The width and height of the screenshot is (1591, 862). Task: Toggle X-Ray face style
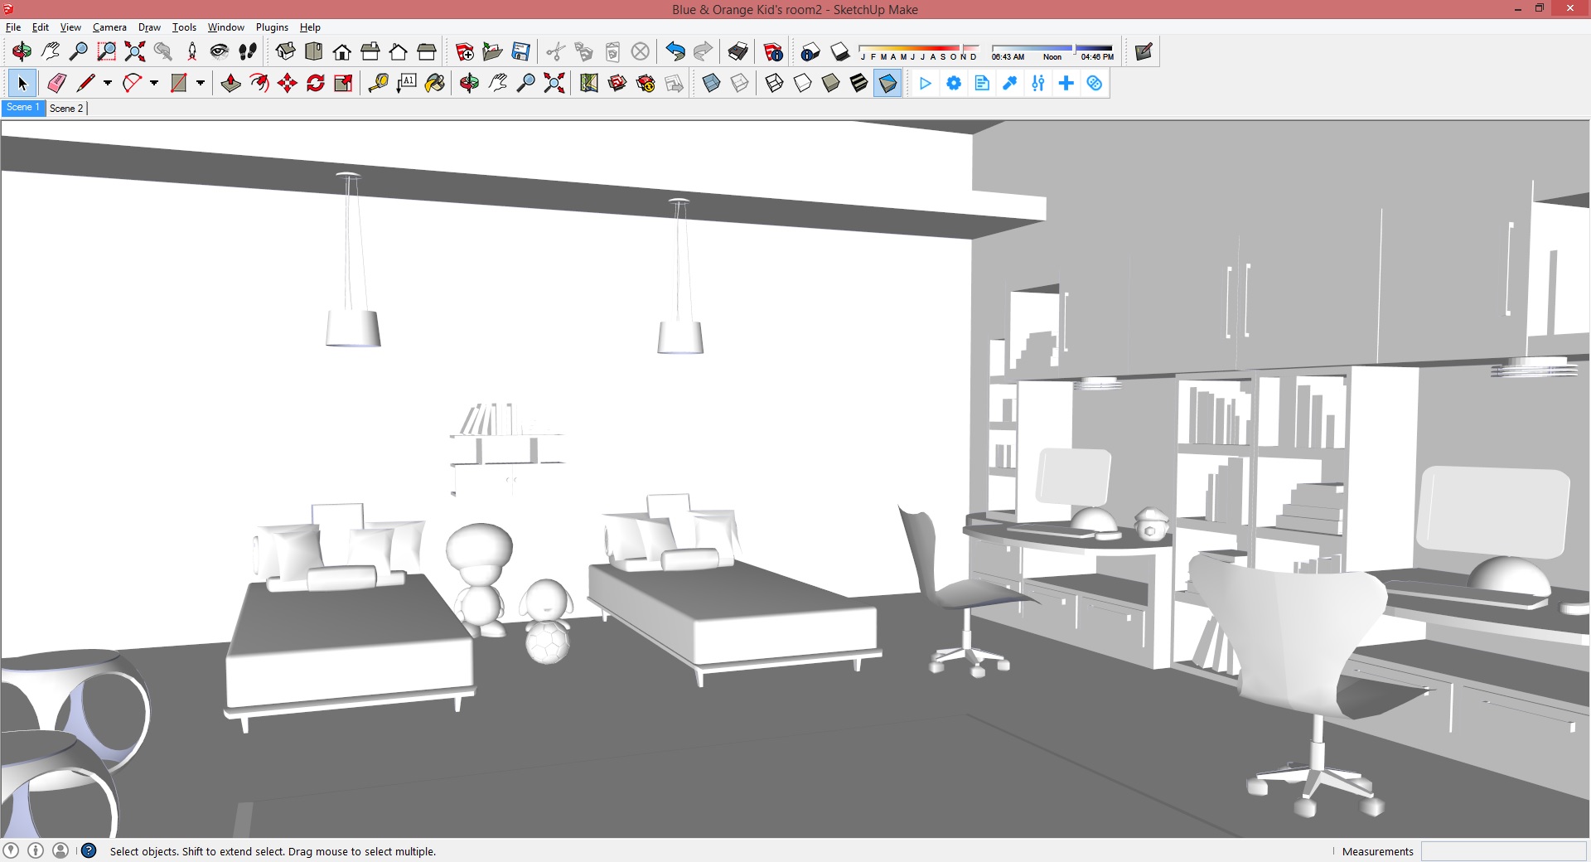click(x=711, y=83)
